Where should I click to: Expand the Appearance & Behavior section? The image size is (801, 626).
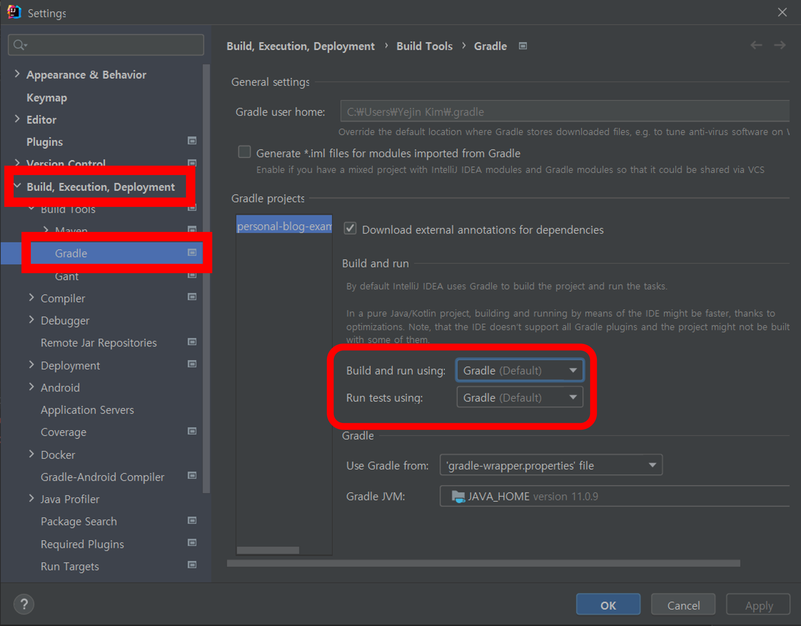pos(17,74)
